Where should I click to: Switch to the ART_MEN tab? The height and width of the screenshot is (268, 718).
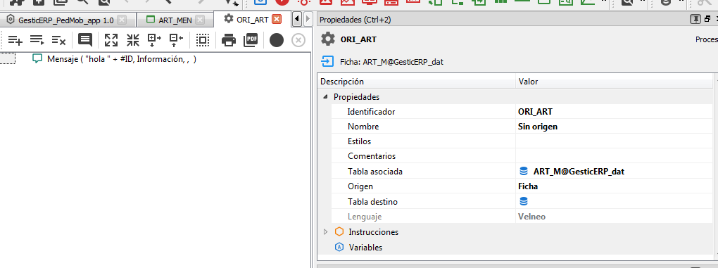coord(175,20)
